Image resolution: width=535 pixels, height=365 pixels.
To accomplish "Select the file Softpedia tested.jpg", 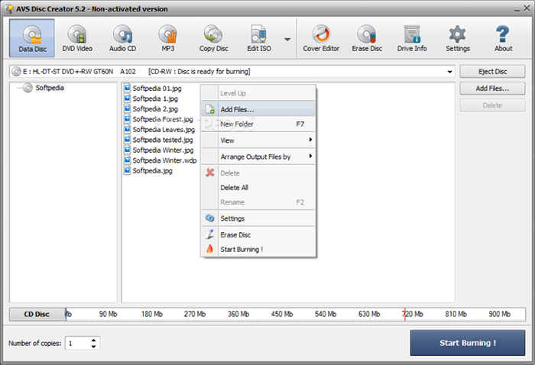I will (163, 140).
